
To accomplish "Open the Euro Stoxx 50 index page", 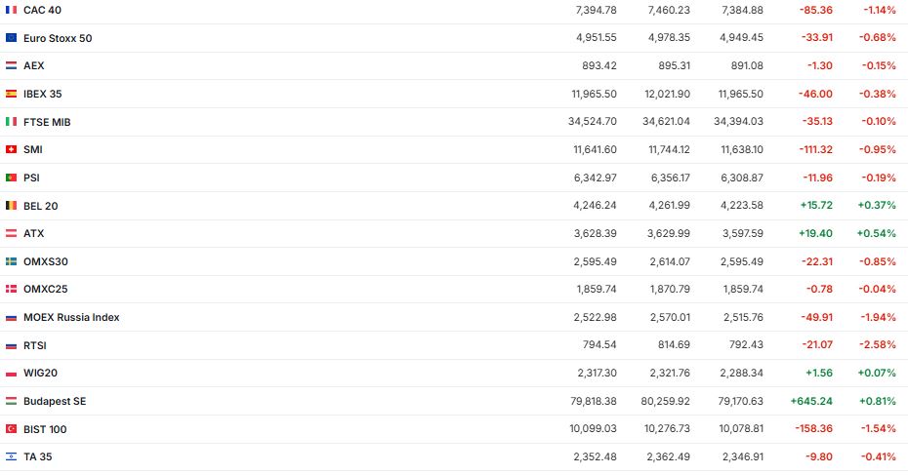I will click(58, 38).
